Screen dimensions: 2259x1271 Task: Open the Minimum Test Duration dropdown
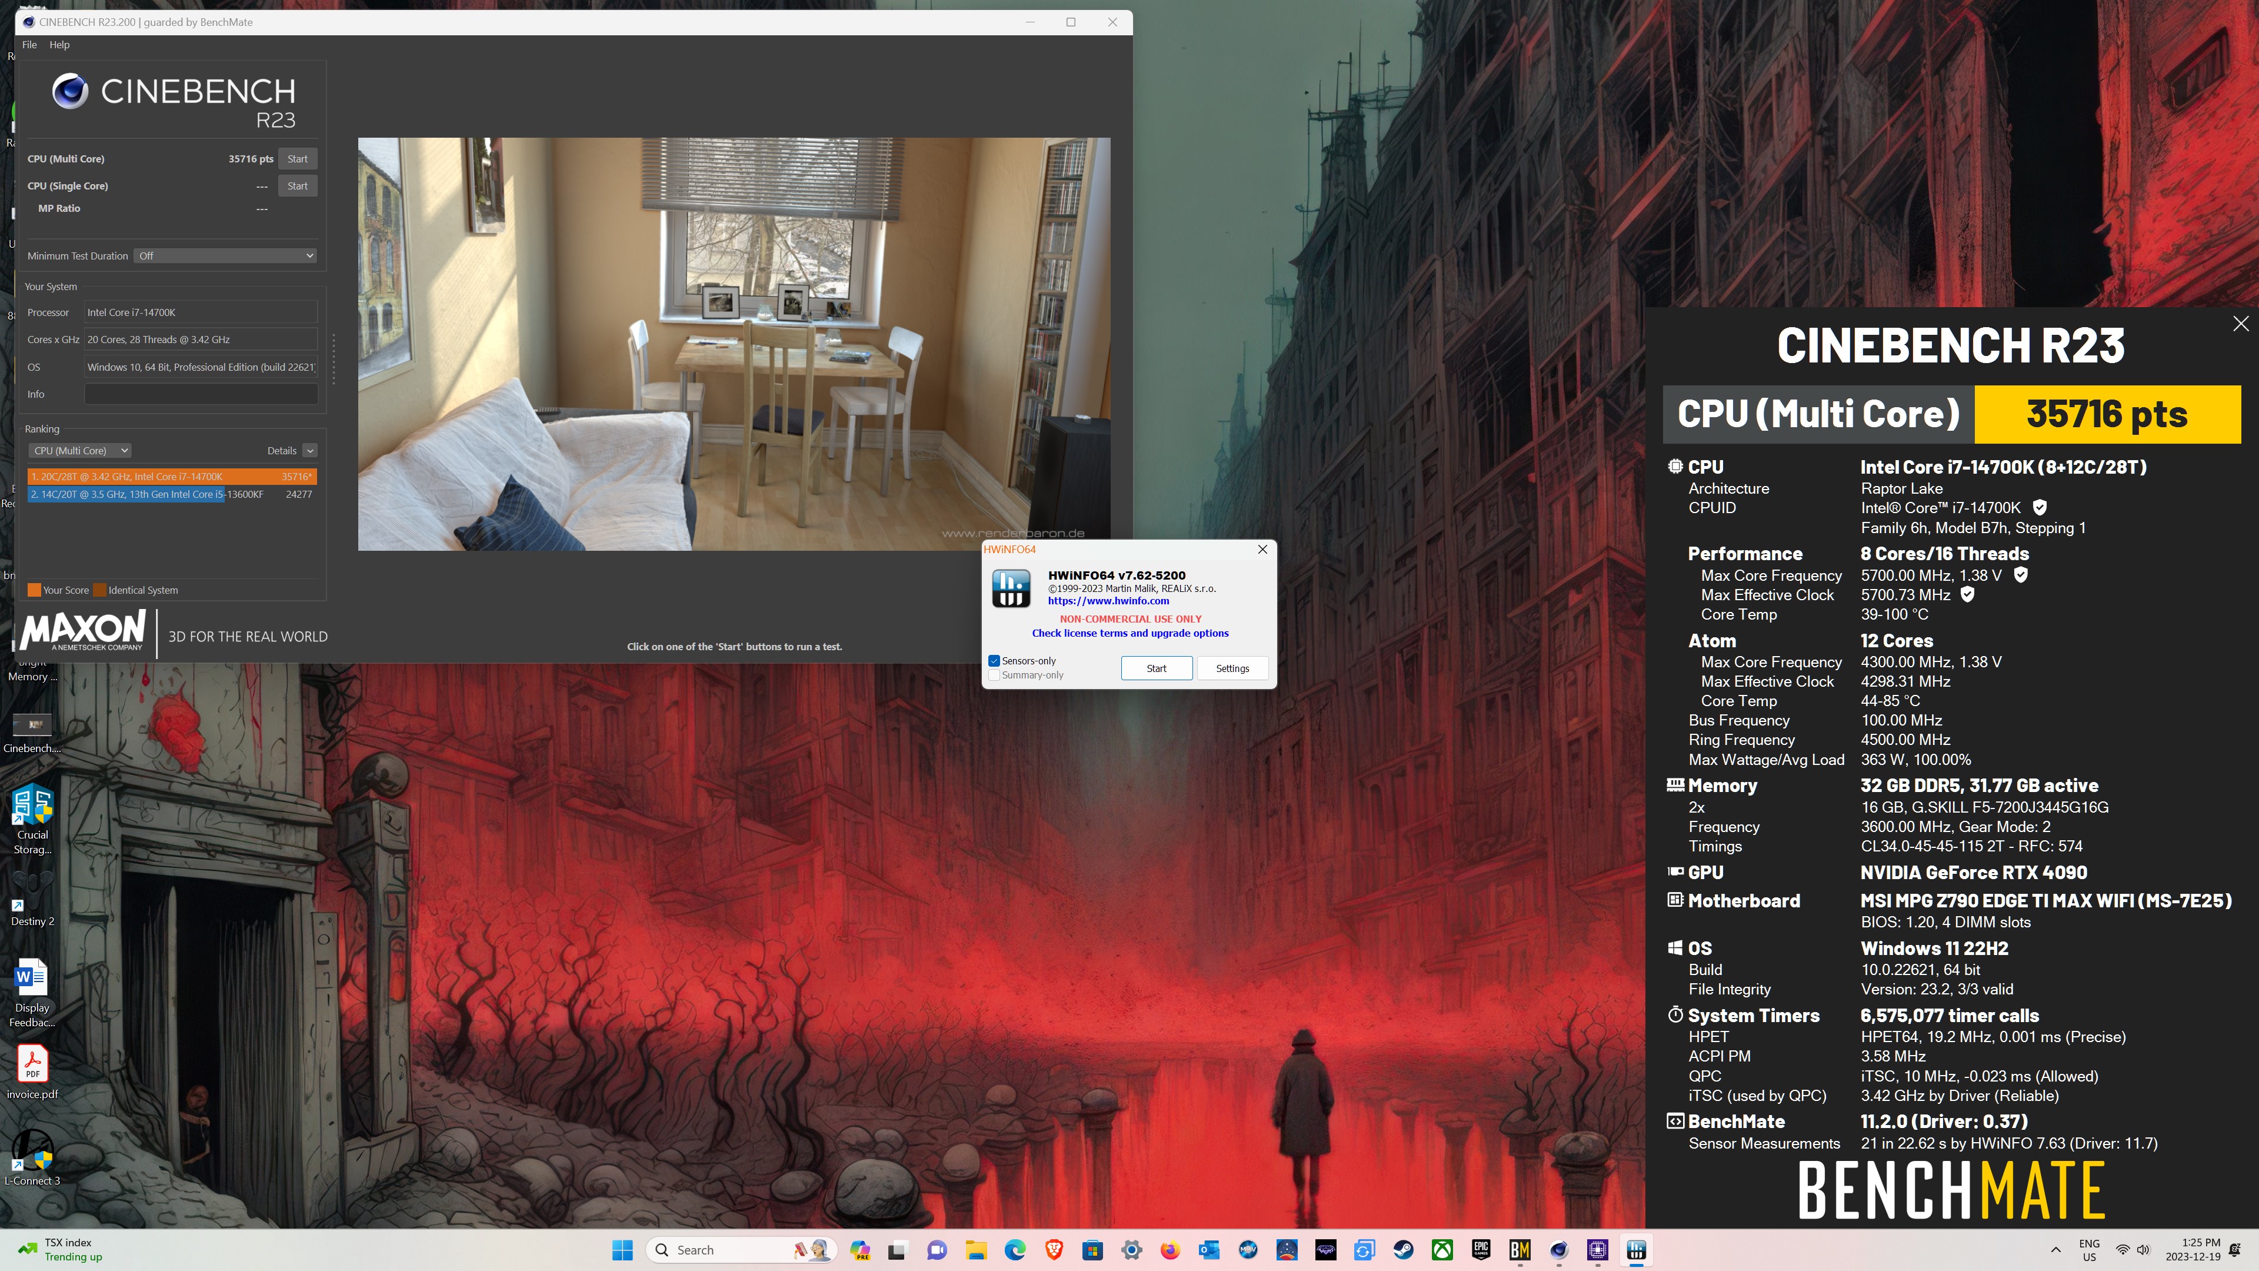[x=225, y=256]
